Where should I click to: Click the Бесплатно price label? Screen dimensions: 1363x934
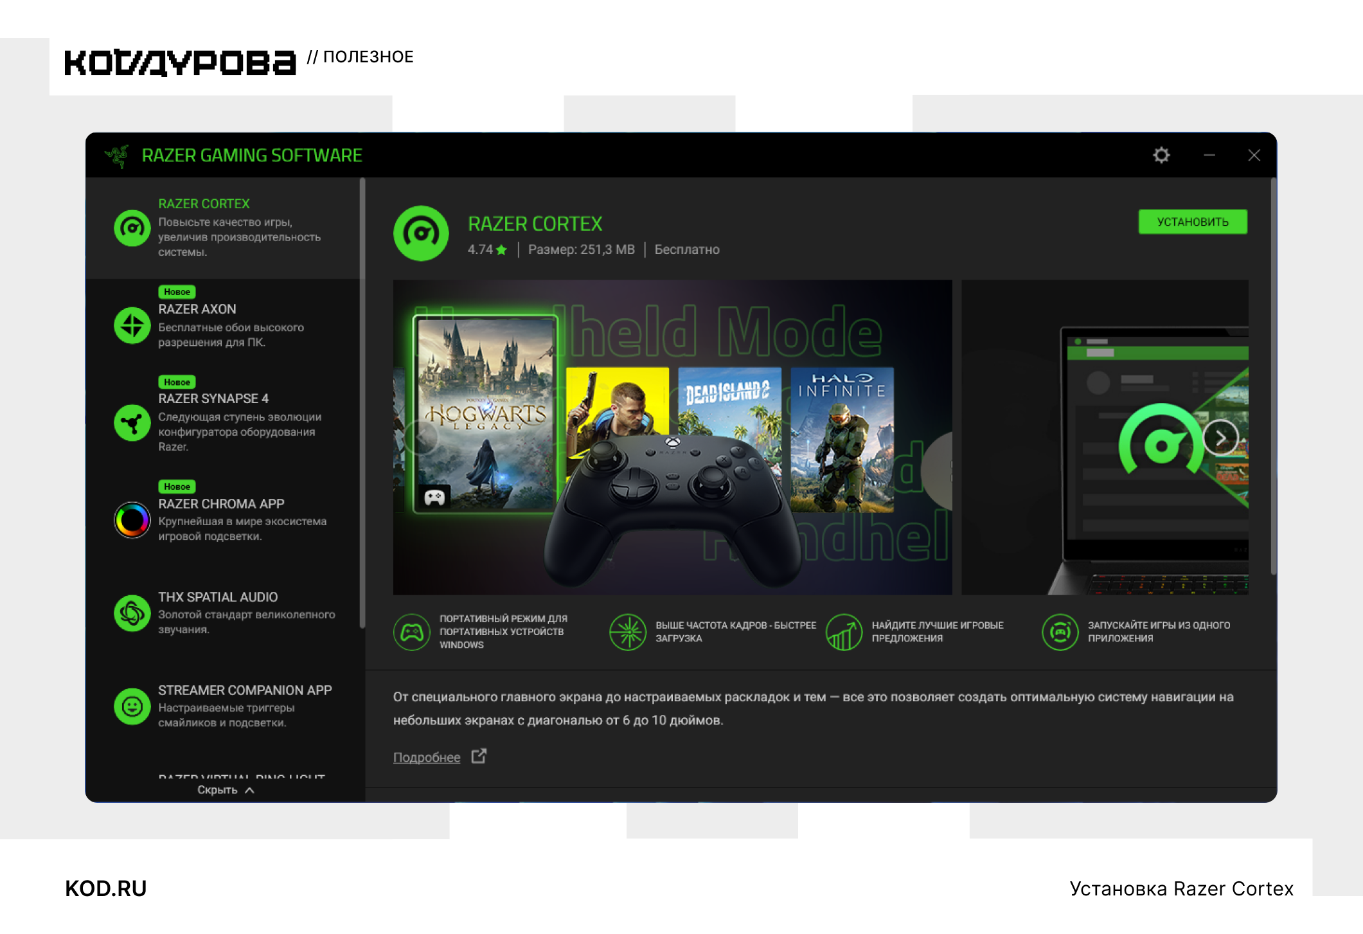687,249
